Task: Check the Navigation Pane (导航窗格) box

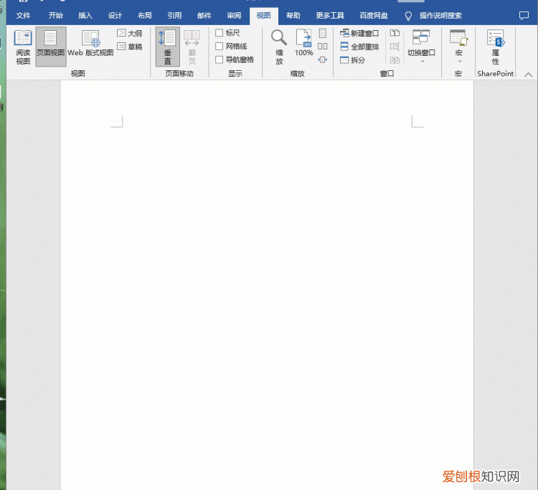Action: (x=220, y=60)
